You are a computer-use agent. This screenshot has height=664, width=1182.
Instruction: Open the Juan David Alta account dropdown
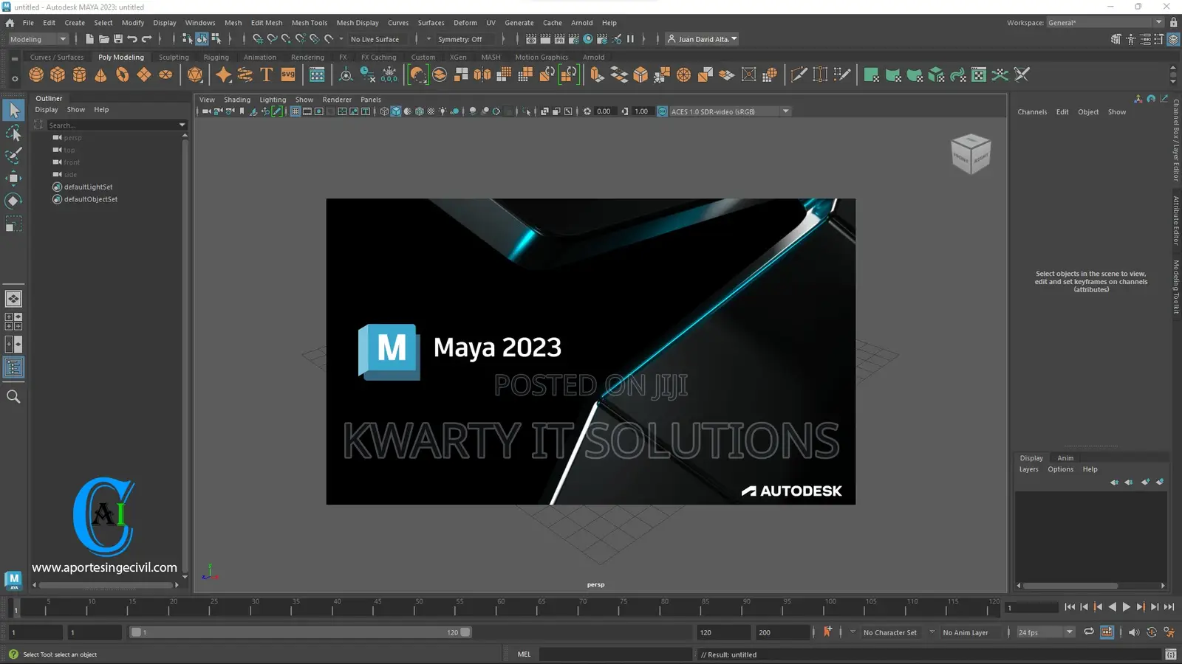tap(702, 39)
